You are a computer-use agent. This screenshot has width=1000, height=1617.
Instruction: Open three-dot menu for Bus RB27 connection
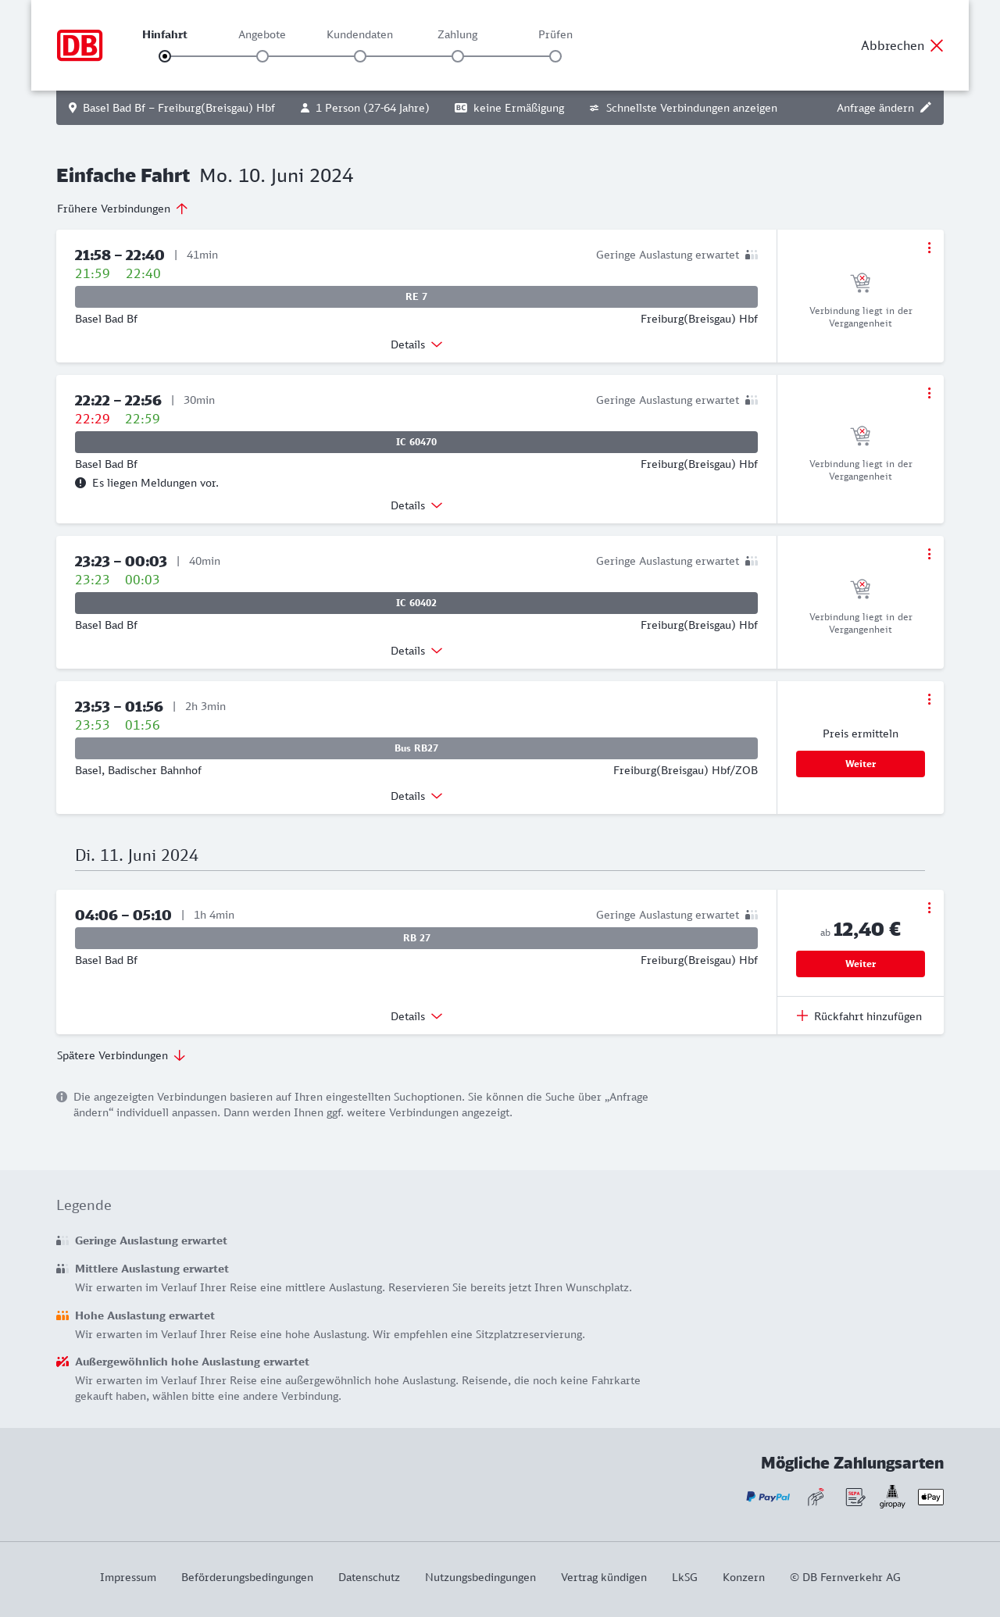pos(929,699)
